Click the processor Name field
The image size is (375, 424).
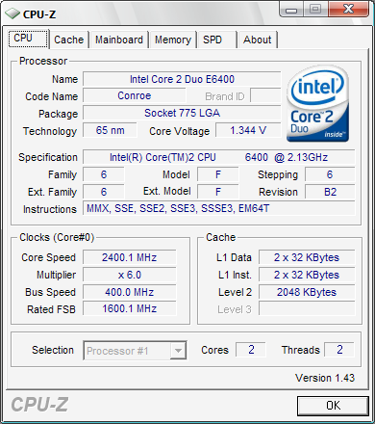click(x=182, y=79)
